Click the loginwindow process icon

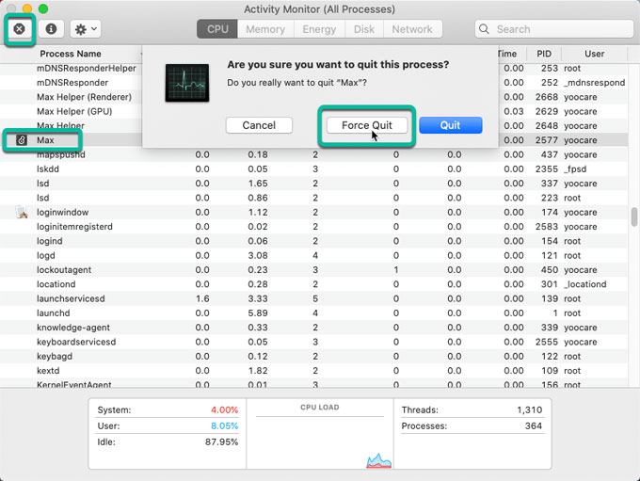[22, 213]
